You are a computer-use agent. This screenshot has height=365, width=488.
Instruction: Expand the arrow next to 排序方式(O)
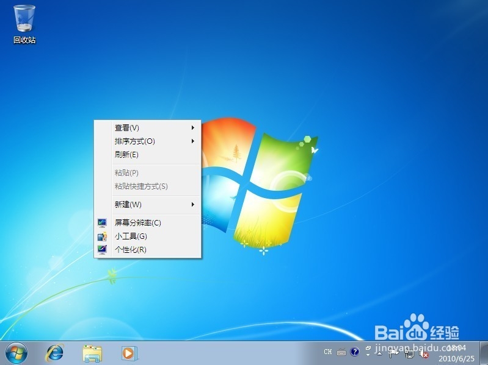click(193, 141)
